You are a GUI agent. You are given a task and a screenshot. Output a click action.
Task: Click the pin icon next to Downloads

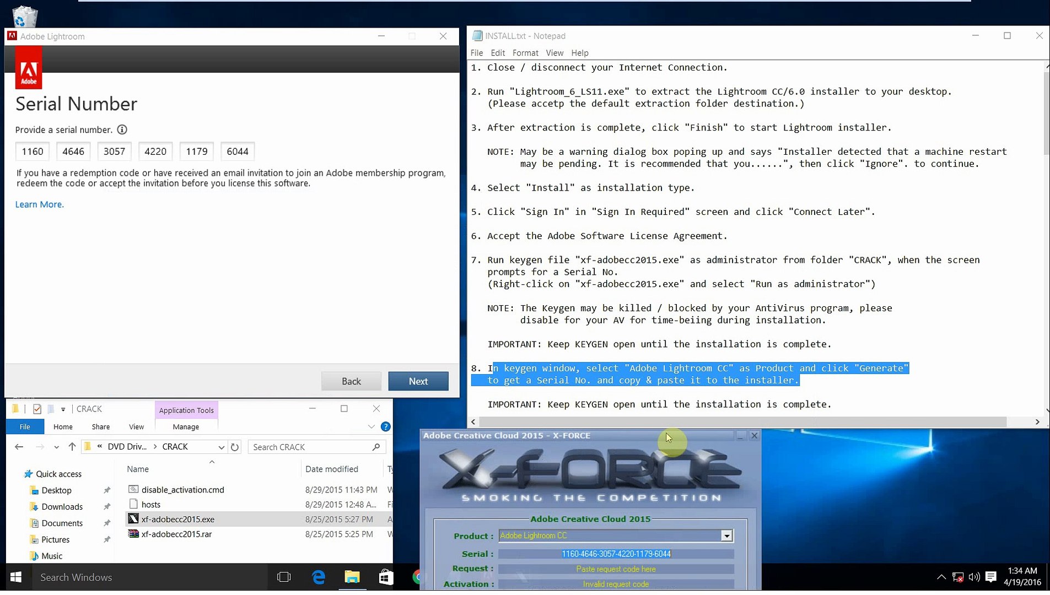(107, 507)
